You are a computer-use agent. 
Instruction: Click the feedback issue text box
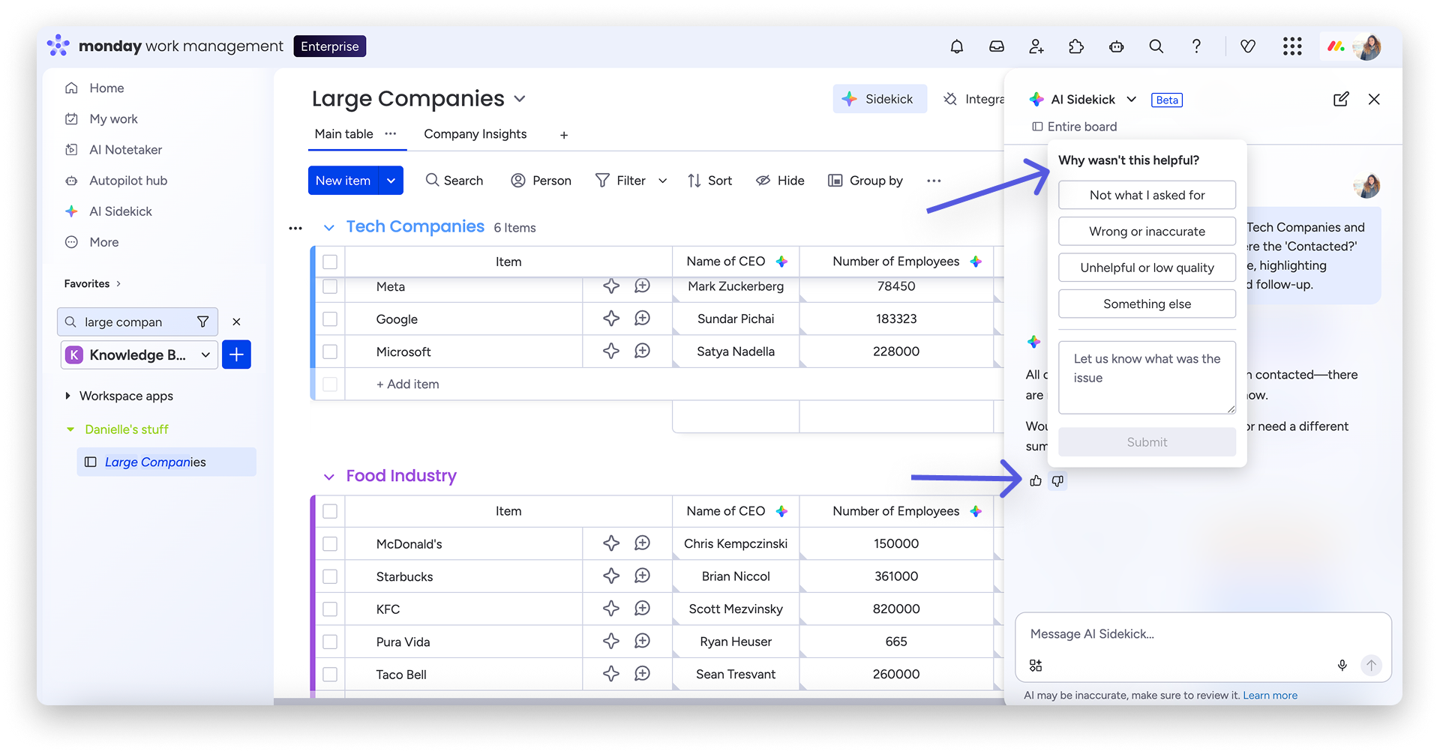coord(1147,377)
